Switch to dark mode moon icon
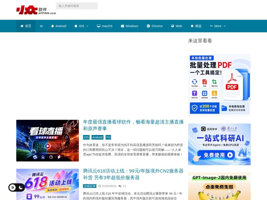Image resolution: width=267 pixels, height=200 pixels. [21, 187]
